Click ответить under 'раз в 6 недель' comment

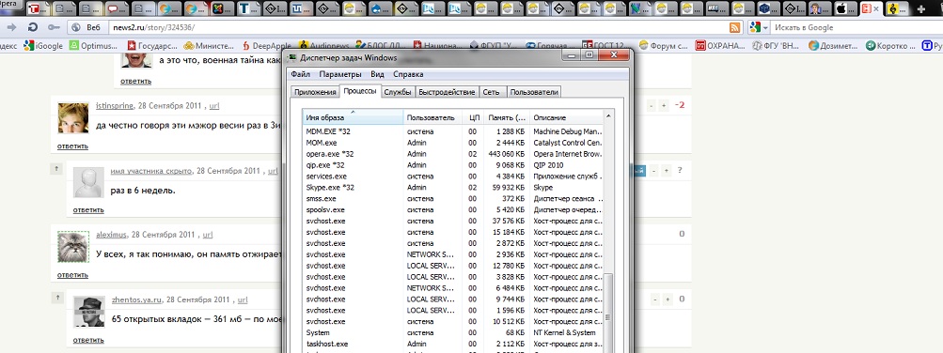(x=88, y=210)
